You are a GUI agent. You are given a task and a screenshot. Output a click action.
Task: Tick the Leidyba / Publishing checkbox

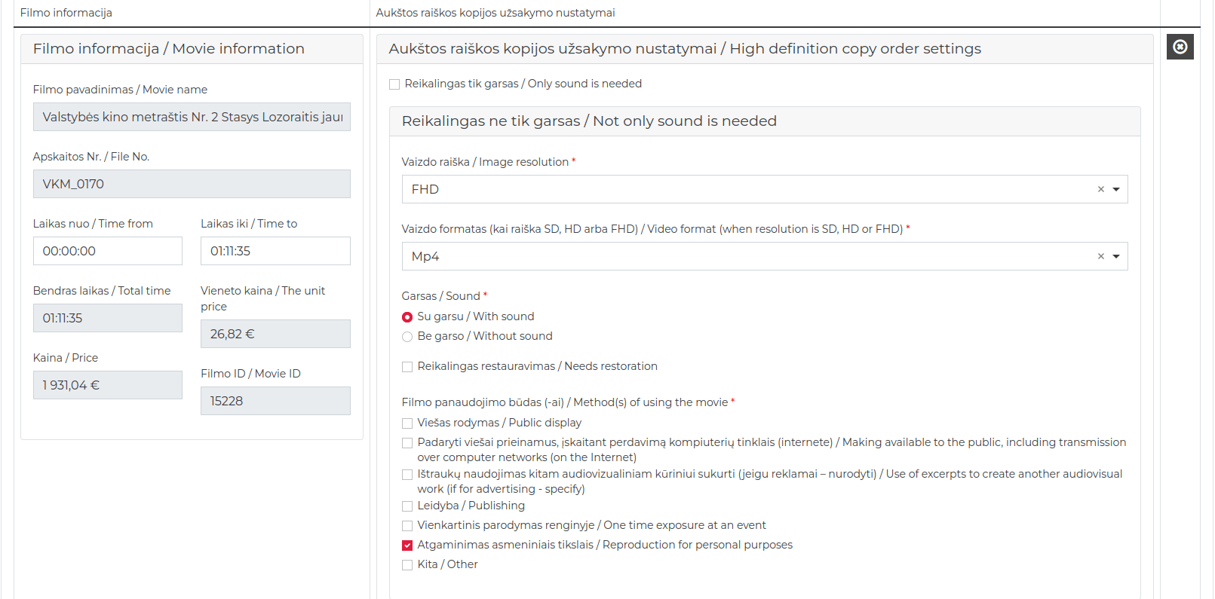[407, 506]
